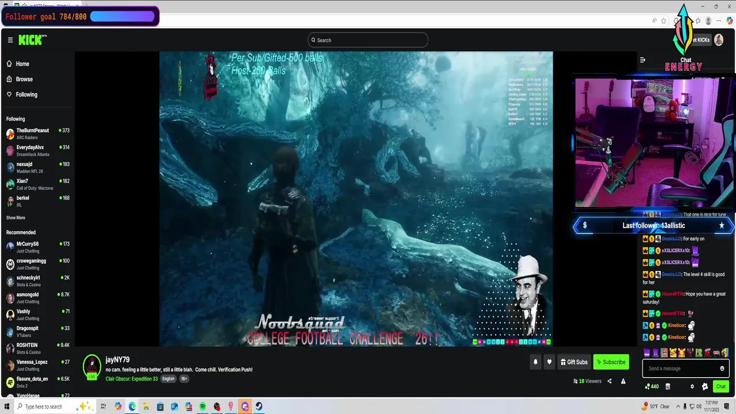Screen dimensions: 736x414
Task: Open Microsoft Store from the taskbar
Action: pos(160,407)
